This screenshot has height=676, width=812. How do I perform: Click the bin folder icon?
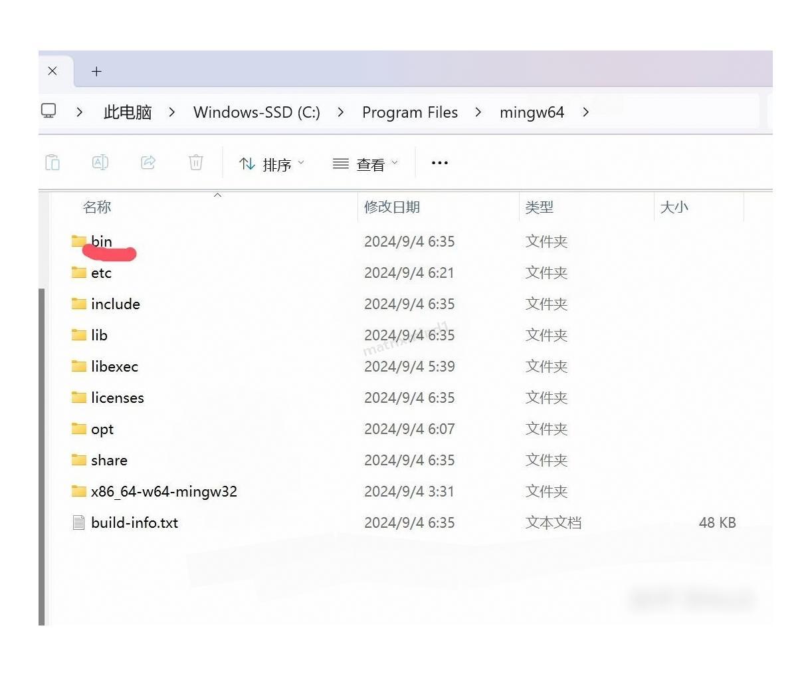pos(77,241)
